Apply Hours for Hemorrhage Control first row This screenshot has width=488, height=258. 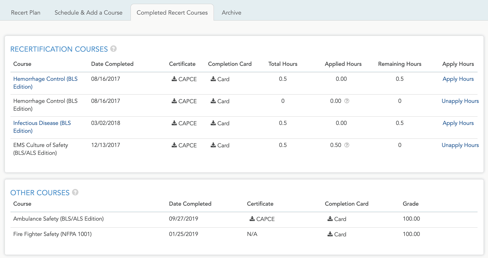pyautogui.click(x=458, y=79)
